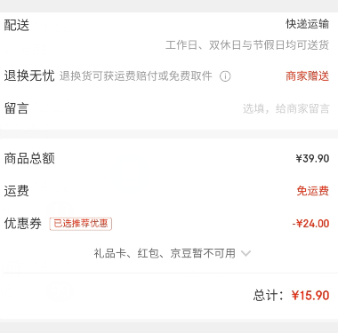This screenshot has height=333, width=338.
Task: Tap the 商品总额 label
Action: pyautogui.click(x=29, y=159)
